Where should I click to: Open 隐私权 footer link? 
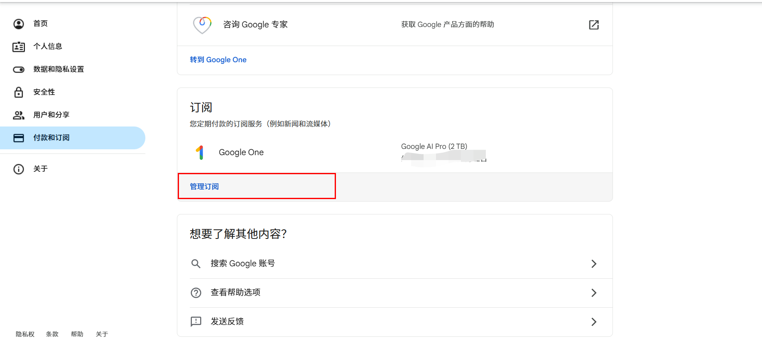[25, 334]
